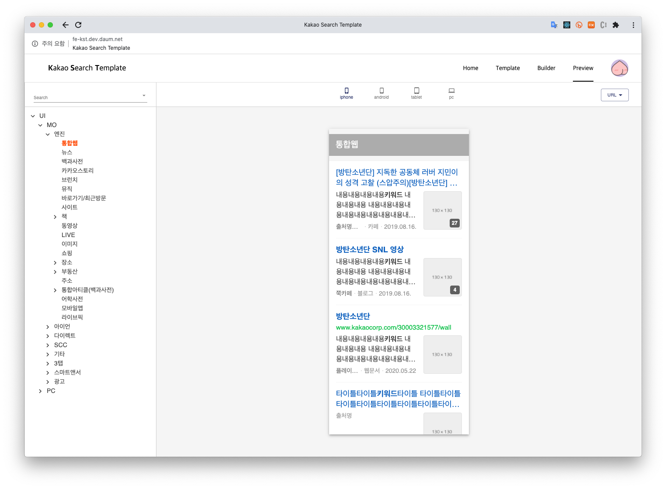
Task: Open the 타이틀타이틀키워드타이틀 result title
Action: tap(398, 399)
